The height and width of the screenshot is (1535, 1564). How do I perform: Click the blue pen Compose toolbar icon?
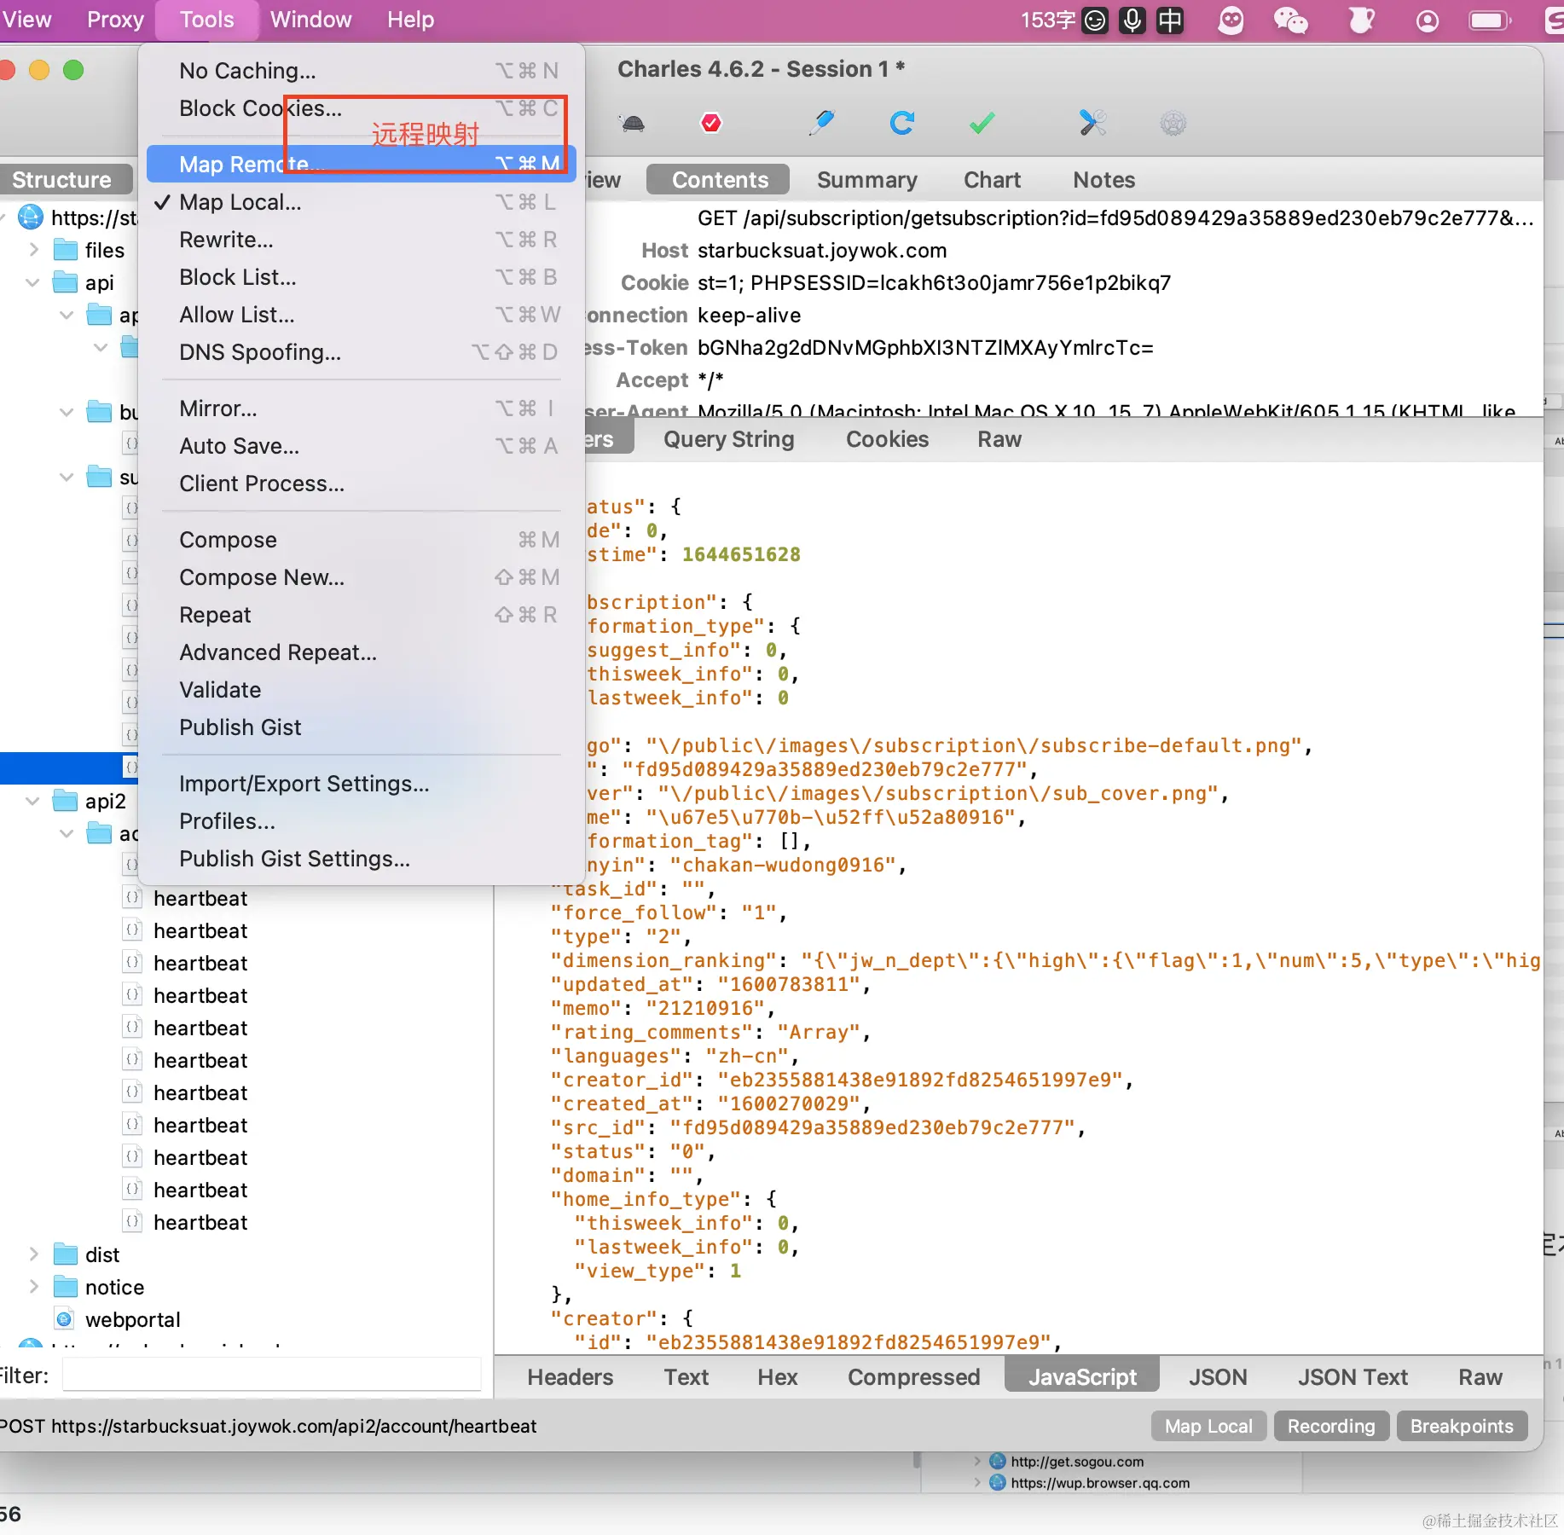[821, 123]
